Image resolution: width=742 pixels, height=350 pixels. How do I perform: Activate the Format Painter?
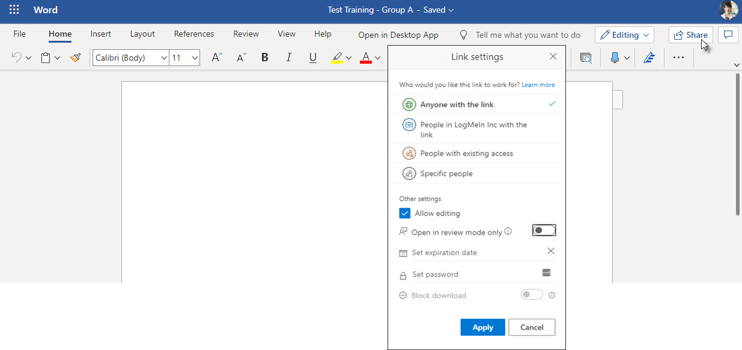pyautogui.click(x=75, y=57)
